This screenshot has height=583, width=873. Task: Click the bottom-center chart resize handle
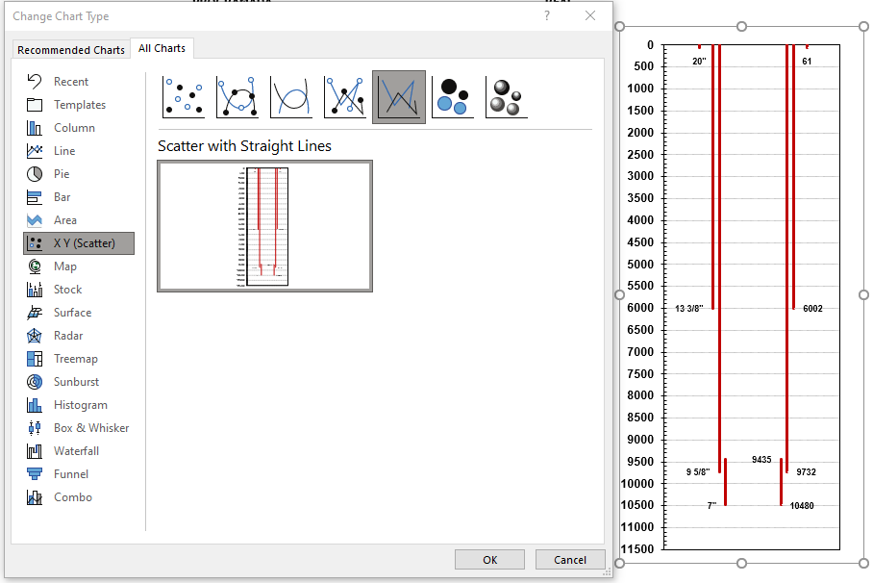741,564
